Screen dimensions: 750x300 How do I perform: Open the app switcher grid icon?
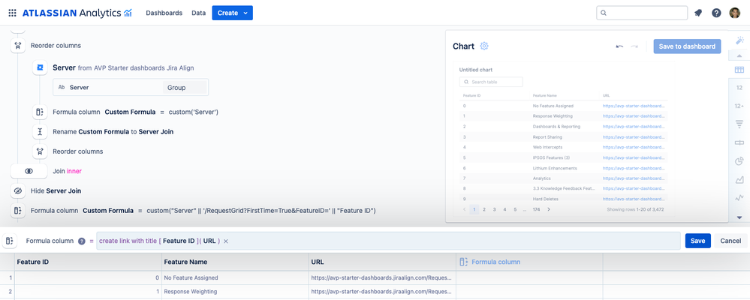click(13, 13)
